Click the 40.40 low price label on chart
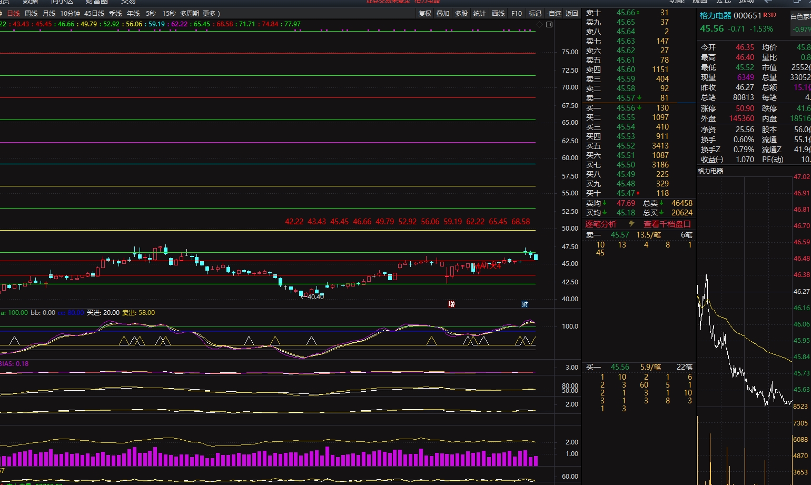Image resolution: width=811 pixels, height=485 pixels. coord(315,297)
